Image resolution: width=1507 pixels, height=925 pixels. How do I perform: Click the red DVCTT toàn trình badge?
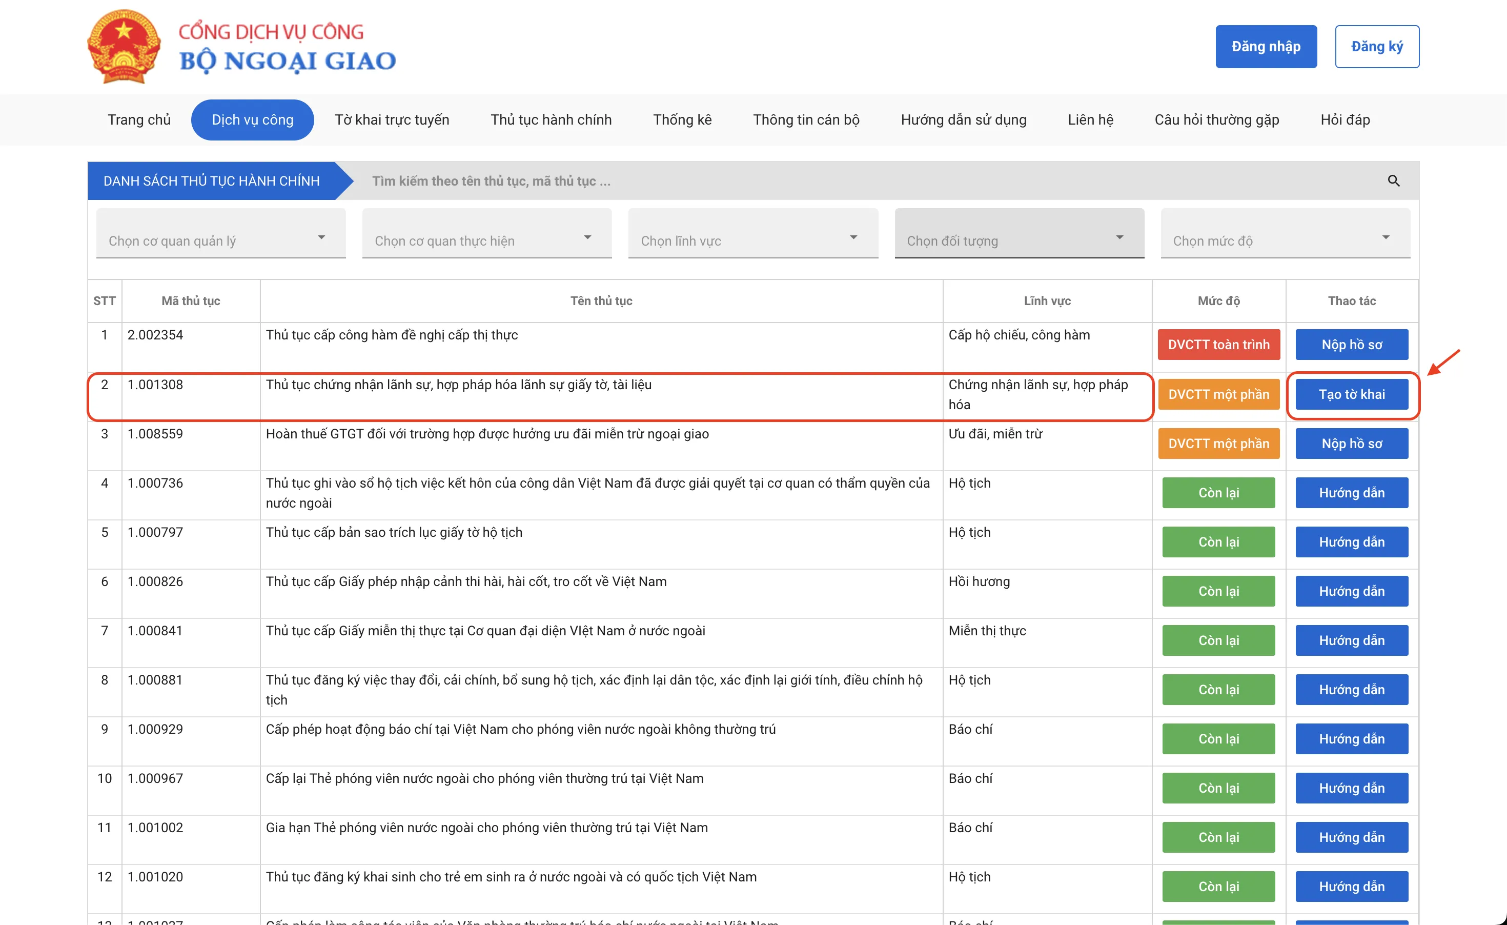click(1218, 345)
